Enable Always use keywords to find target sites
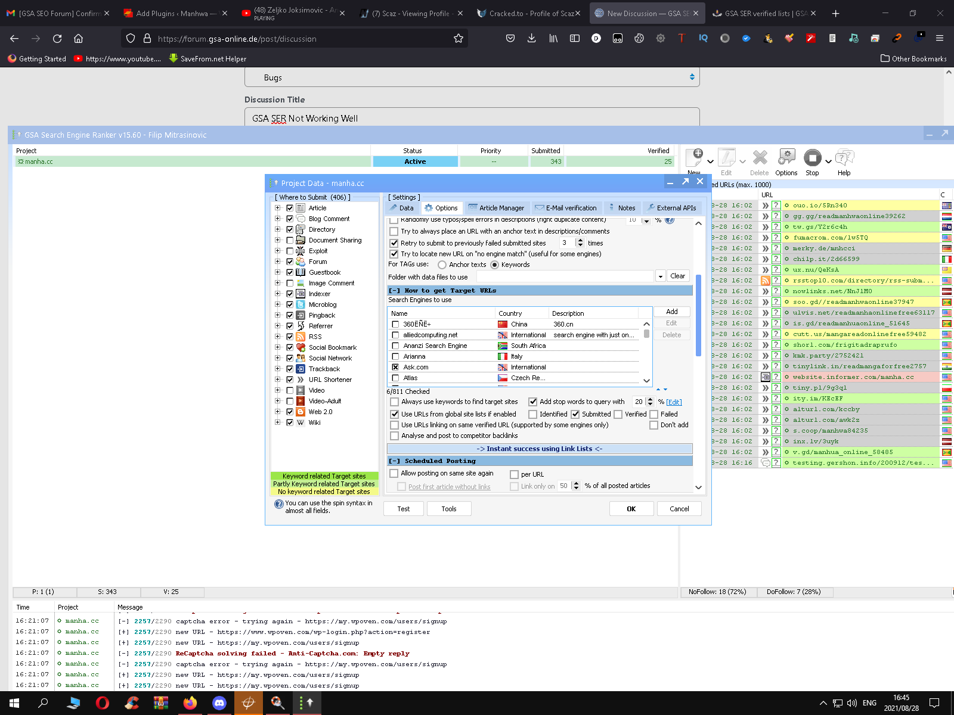 tap(394, 402)
